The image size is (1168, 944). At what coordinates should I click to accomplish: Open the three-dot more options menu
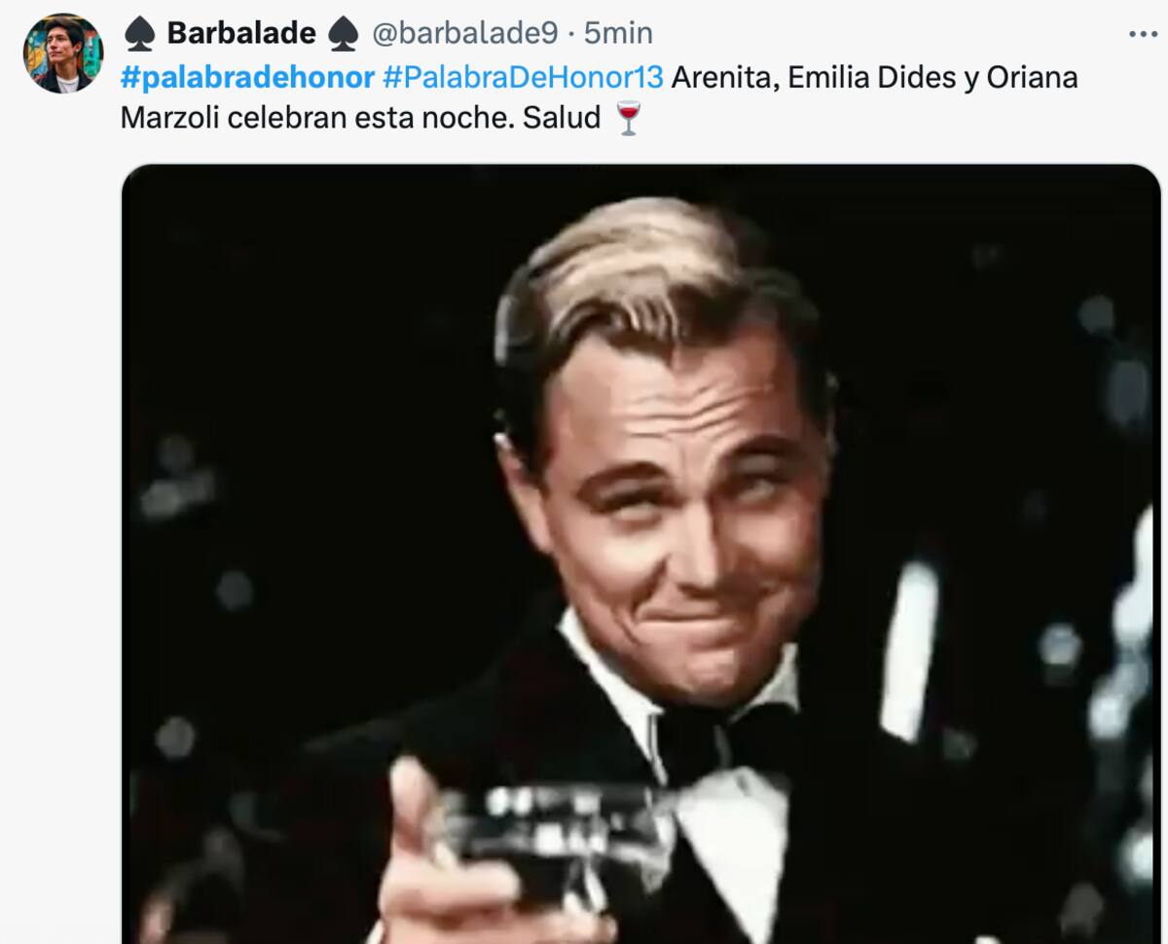click(x=1143, y=34)
